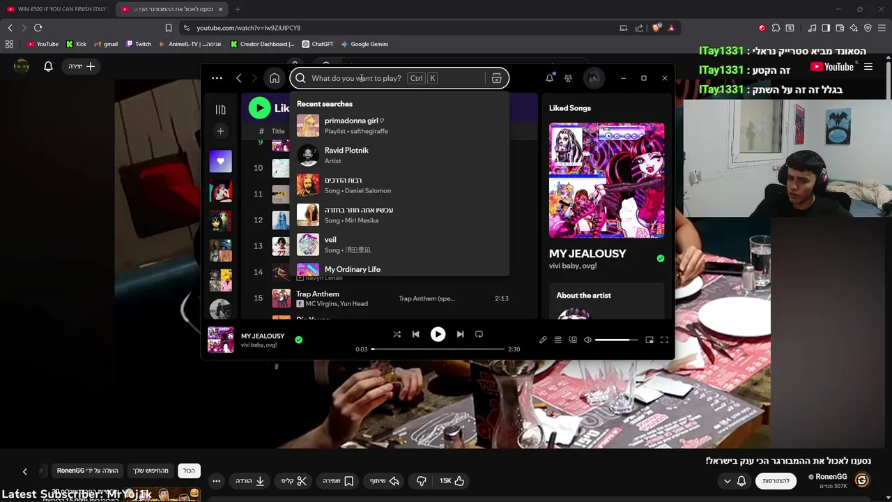Open YouTube notifications bell at top left
This screenshot has height=502, width=892.
[x=48, y=66]
